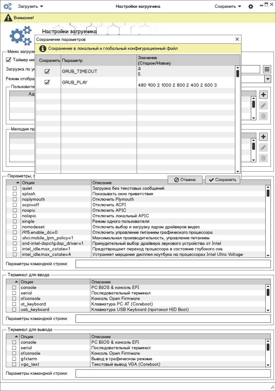Image resolution: width=276 pixels, height=391 pixels.
Task: Enable serial in input terminal list
Action: click(14, 293)
